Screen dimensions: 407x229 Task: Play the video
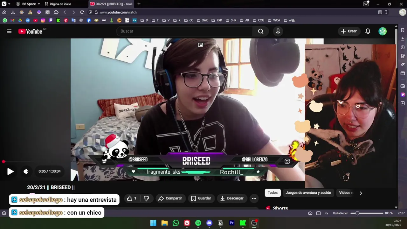pyautogui.click(x=10, y=171)
